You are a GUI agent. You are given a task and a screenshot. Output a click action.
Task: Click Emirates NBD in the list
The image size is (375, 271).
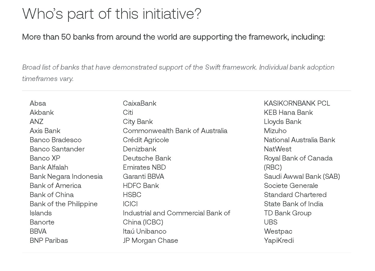[144, 167]
